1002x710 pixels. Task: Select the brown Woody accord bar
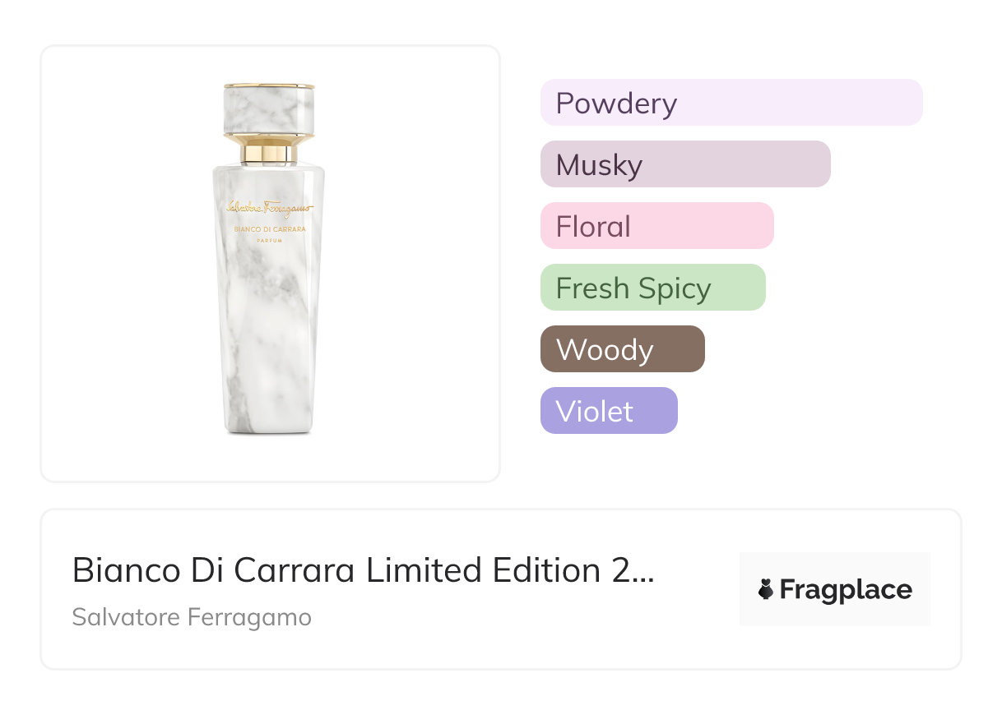pyautogui.click(x=622, y=349)
